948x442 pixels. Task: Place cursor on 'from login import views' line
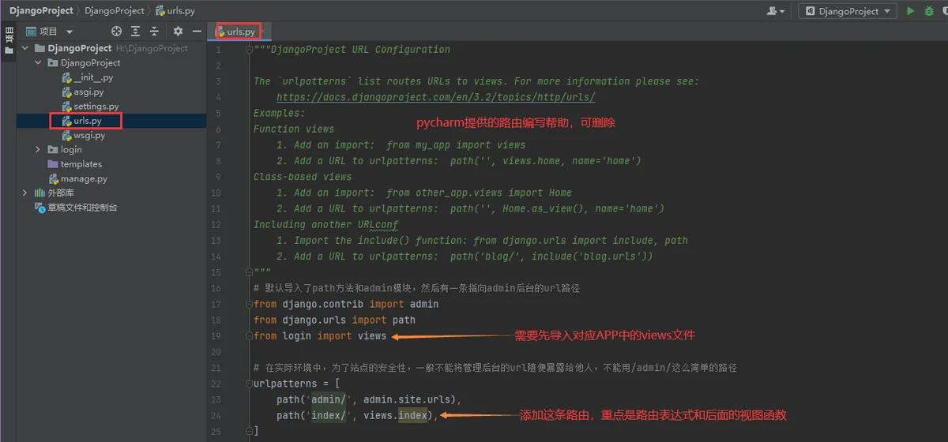tap(320, 336)
